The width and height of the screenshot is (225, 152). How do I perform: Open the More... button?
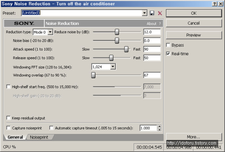[x=194, y=137]
